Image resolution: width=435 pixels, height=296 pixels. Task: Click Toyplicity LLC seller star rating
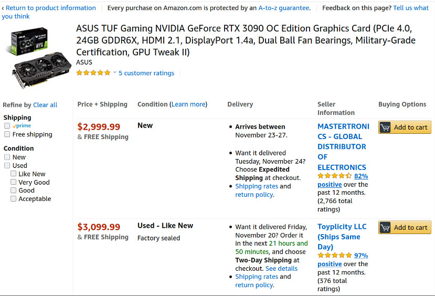coord(334,256)
